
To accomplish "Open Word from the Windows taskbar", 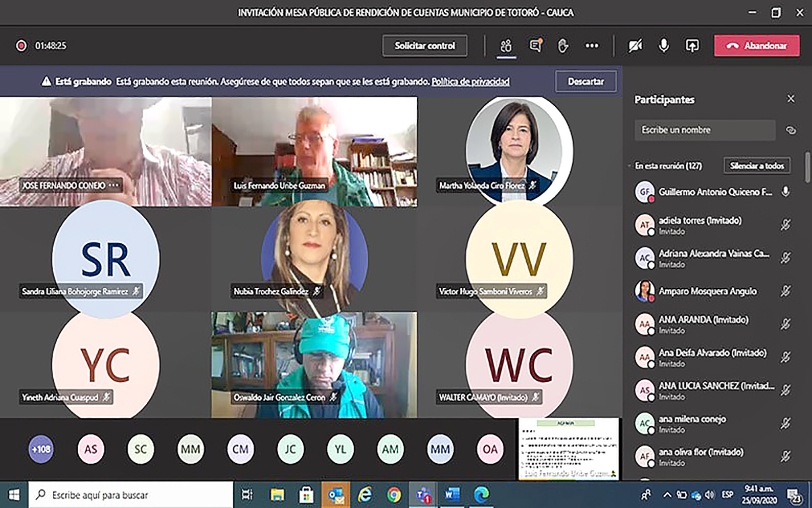I will [x=452, y=494].
